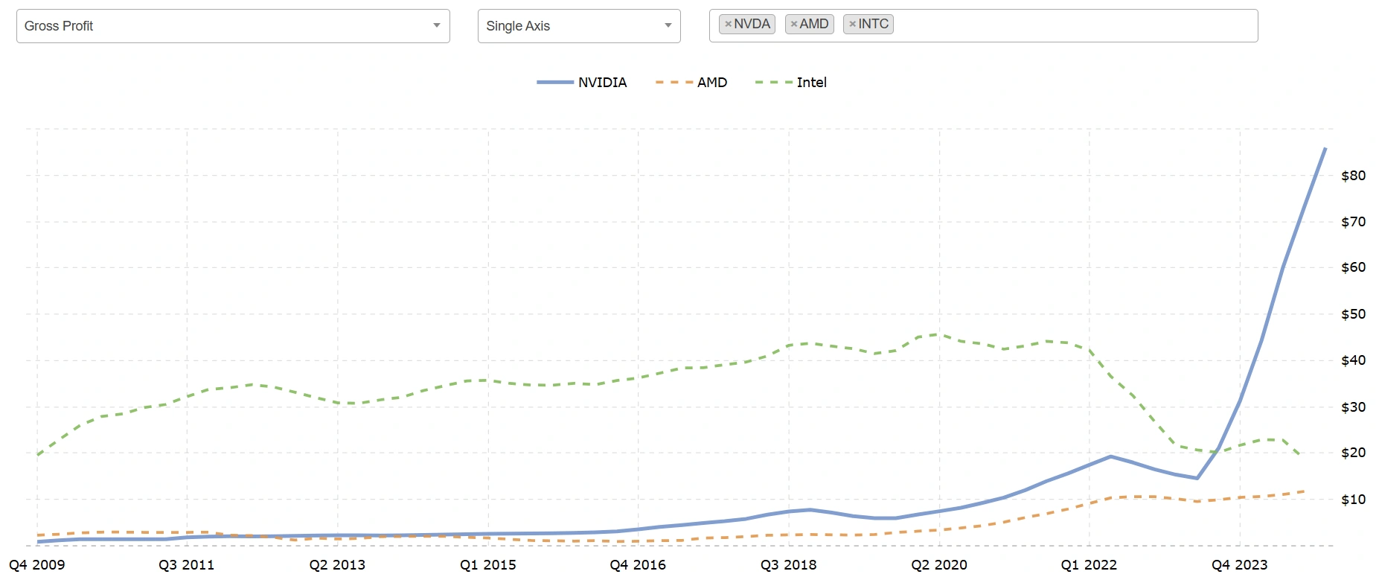Open the Gross Profit metric dropdown

click(233, 26)
